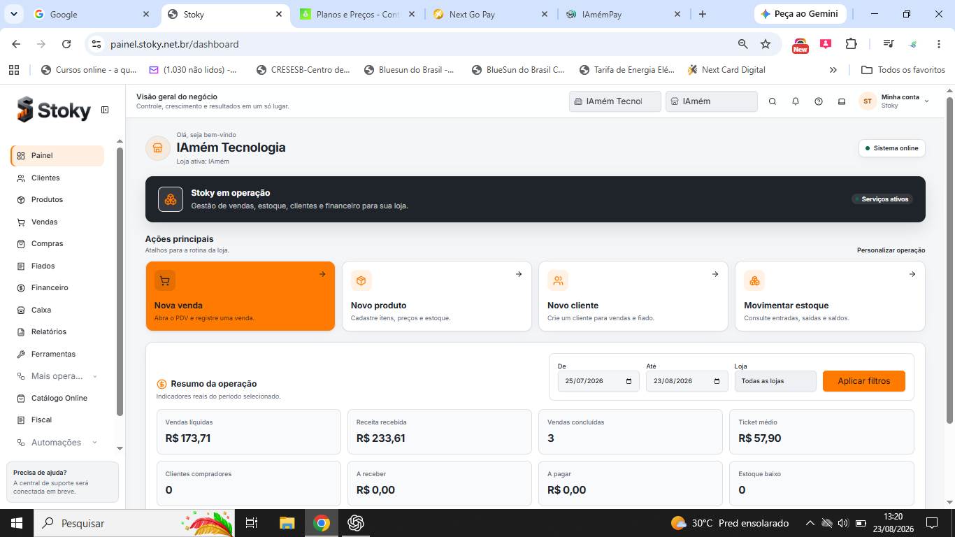The height and width of the screenshot is (537, 955).
Task: Open File Explorer from the taskbar
Action: [287, 523]
